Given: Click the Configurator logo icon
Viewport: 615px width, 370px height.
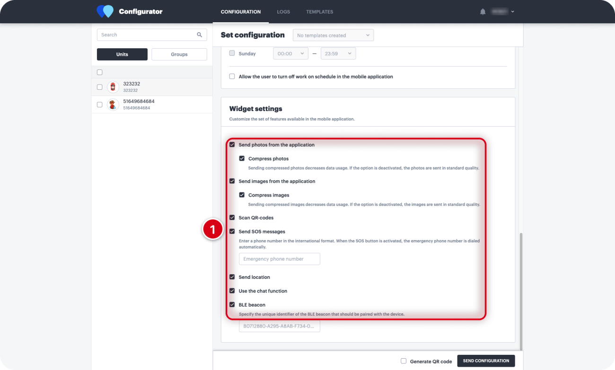Looking at the screenshot, I should click(x=105, y=11).
